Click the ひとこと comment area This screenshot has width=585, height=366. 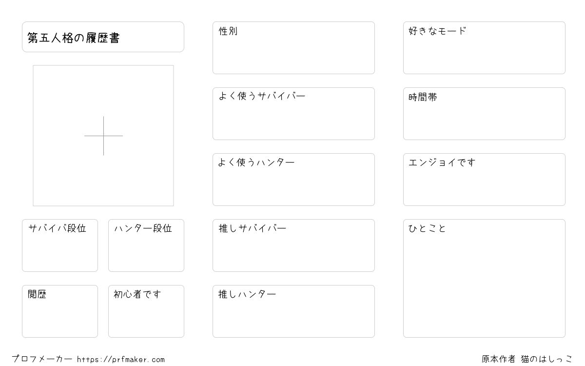(484, 278)
